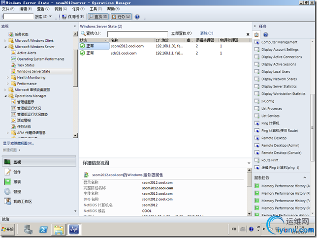Sort by the IP 地址 column header
Screen dimensions: 317x238
[x=169, y=40]
